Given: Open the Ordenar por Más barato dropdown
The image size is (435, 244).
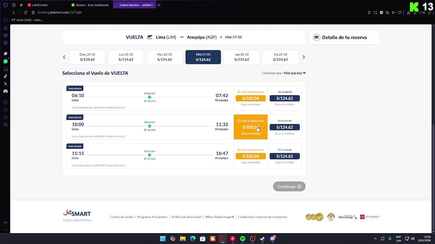Looking at the screenshot, I should tap(295, 73).
